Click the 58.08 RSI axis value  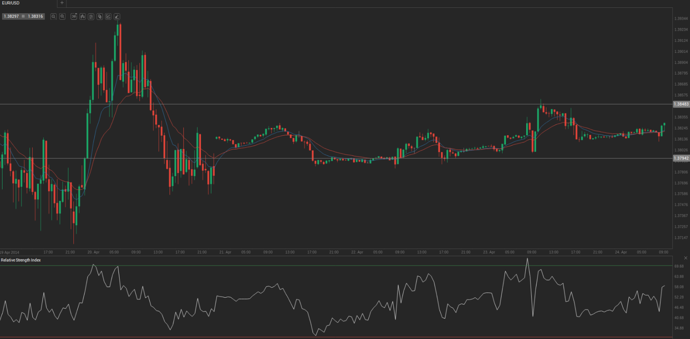(679, 287)
